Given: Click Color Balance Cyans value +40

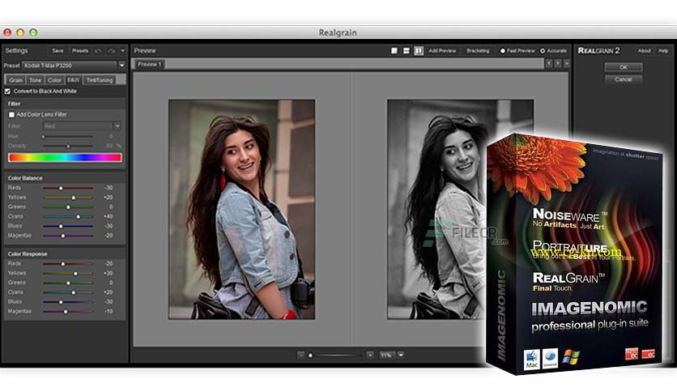Looking at the screenshot, I should click(x=109, y=216).
